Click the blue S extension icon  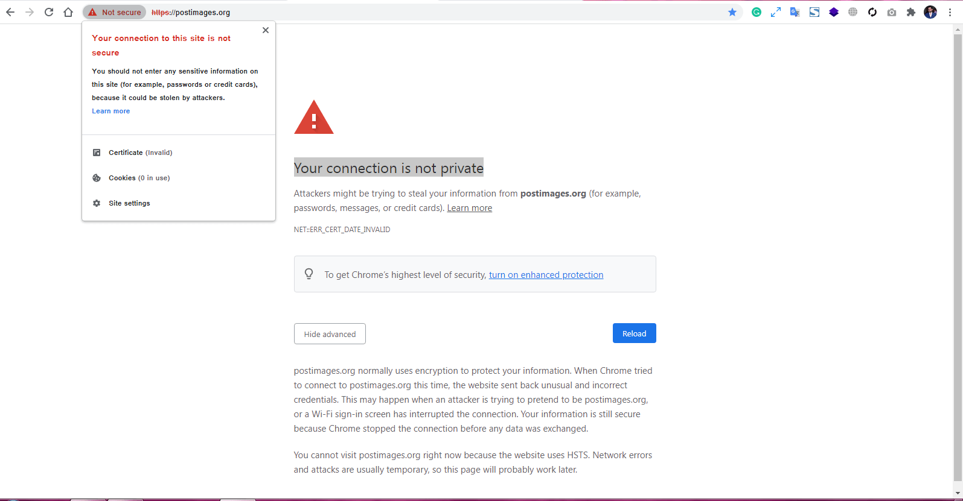pos(814,12)
